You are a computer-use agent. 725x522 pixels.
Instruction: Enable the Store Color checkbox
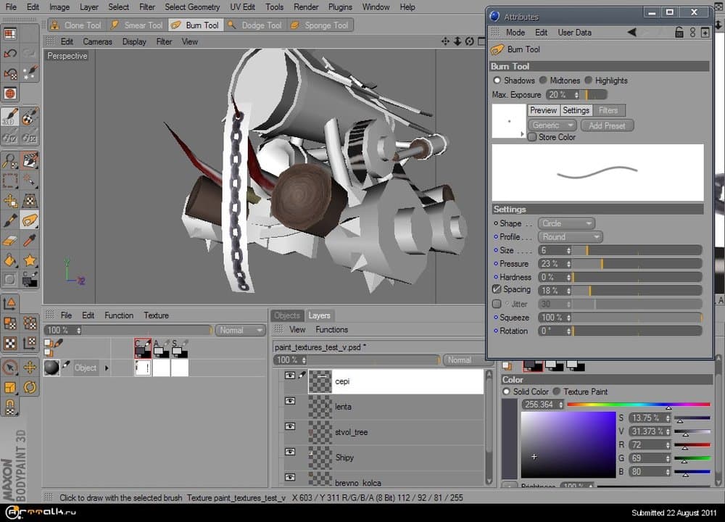pyautogui.click(x=532, y=137)
